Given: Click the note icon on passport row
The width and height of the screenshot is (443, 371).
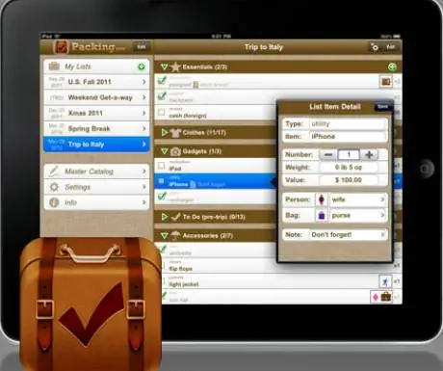Looking at the screenshot, I should [195, 85].
